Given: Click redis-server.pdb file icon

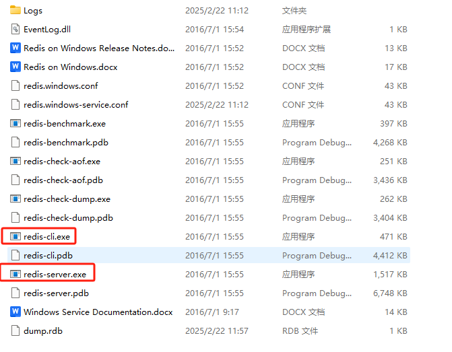Looking at the screenshot, I should tap(15, 293).
